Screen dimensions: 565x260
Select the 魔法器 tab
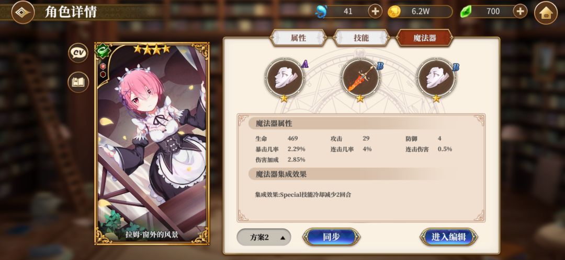(x=424, y=38)
